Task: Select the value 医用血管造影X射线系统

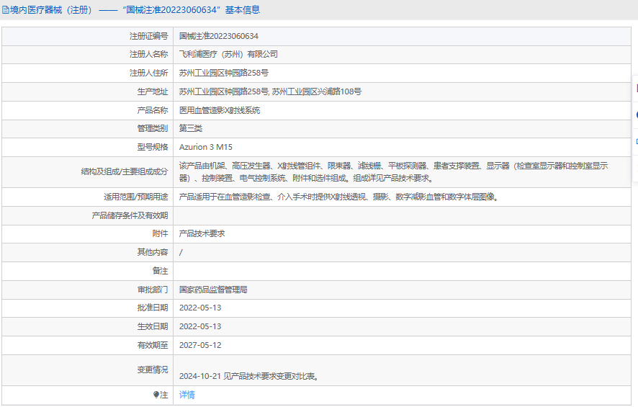Action: (x=220, y=110)
